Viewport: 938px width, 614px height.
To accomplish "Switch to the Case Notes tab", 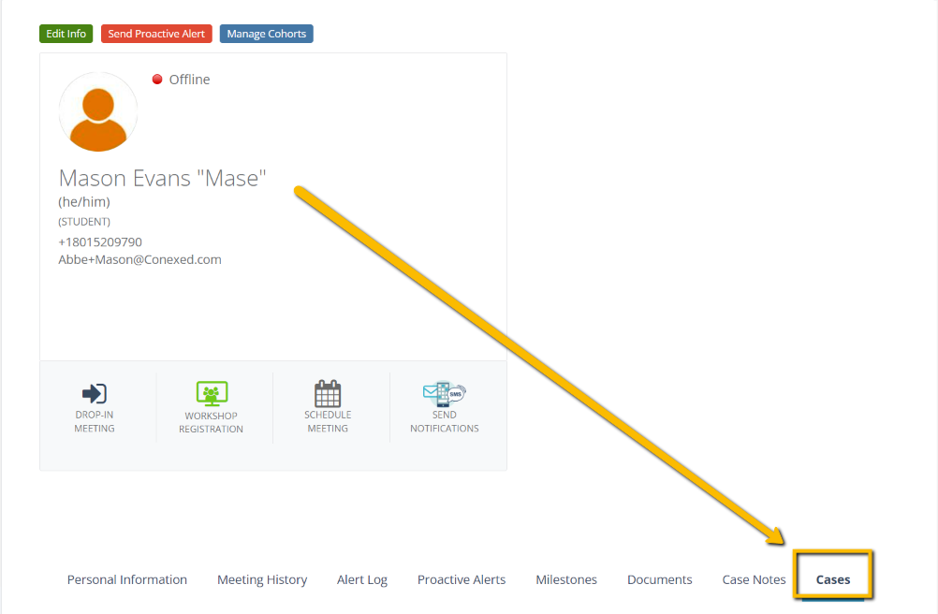I will pos(754,579).
